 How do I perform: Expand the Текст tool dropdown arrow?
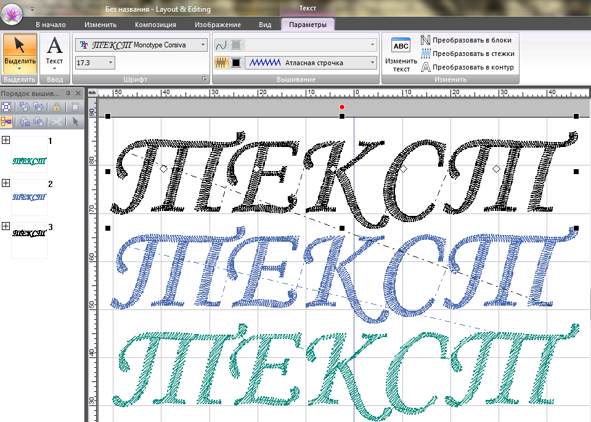(55, 68)
